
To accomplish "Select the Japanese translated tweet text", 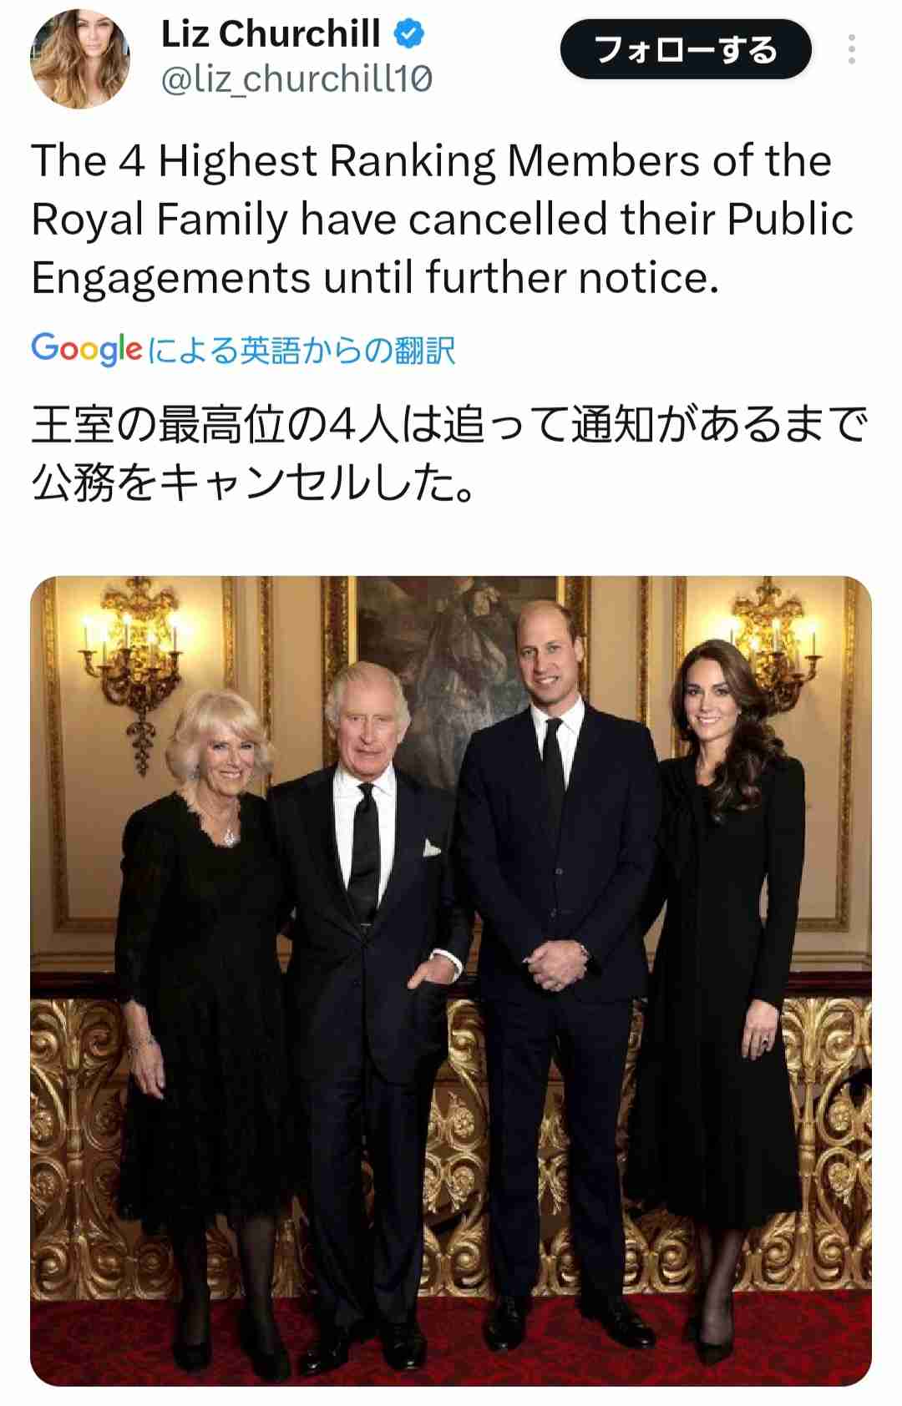I will point(449,453).
